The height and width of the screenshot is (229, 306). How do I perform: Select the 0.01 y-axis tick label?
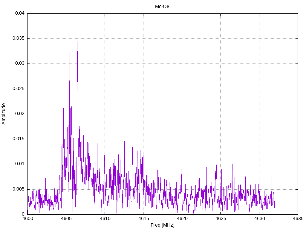[x=20, y=164]
